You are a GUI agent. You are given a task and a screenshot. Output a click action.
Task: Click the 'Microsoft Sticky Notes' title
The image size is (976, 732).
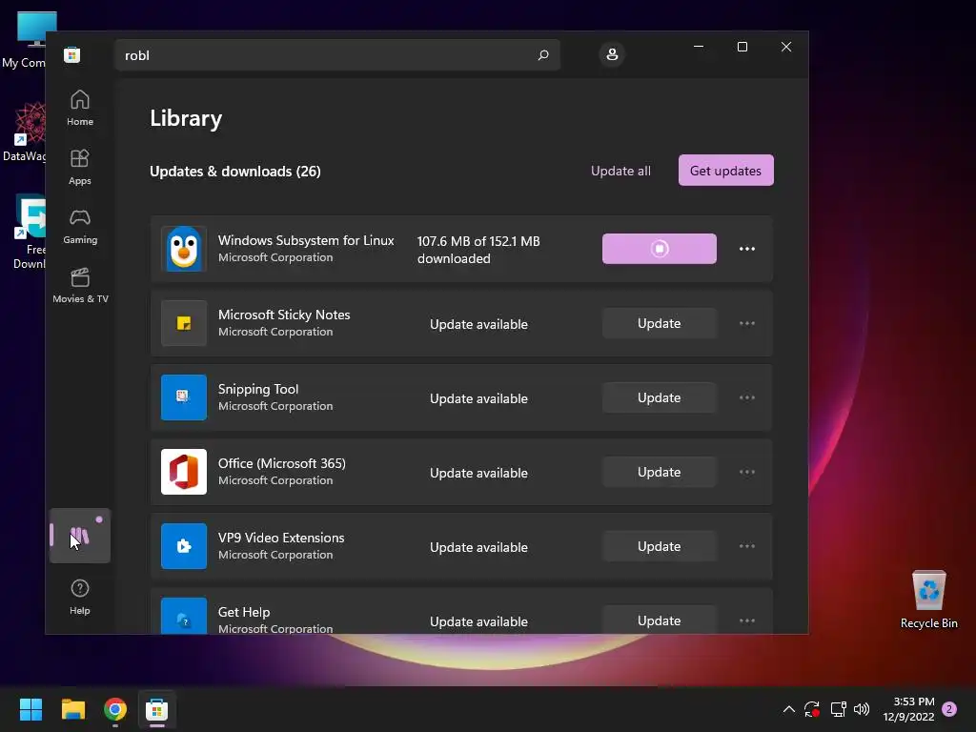tap(284, 315)
